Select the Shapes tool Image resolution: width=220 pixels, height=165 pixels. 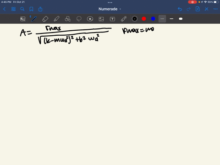67,19
